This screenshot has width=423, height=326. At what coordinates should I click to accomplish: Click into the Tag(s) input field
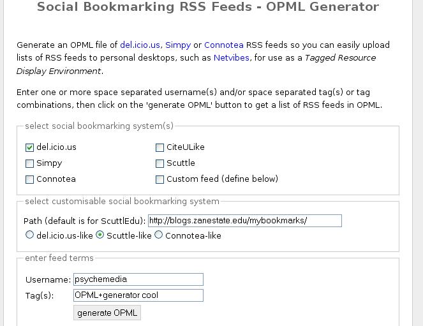click(x=138, y=295)
